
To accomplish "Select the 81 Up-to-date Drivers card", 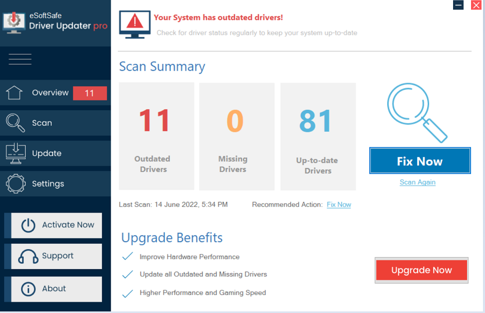I will pos(318,136).
